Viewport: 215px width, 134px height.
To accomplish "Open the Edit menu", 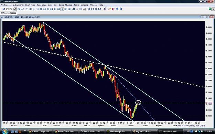I will [55, 5].
